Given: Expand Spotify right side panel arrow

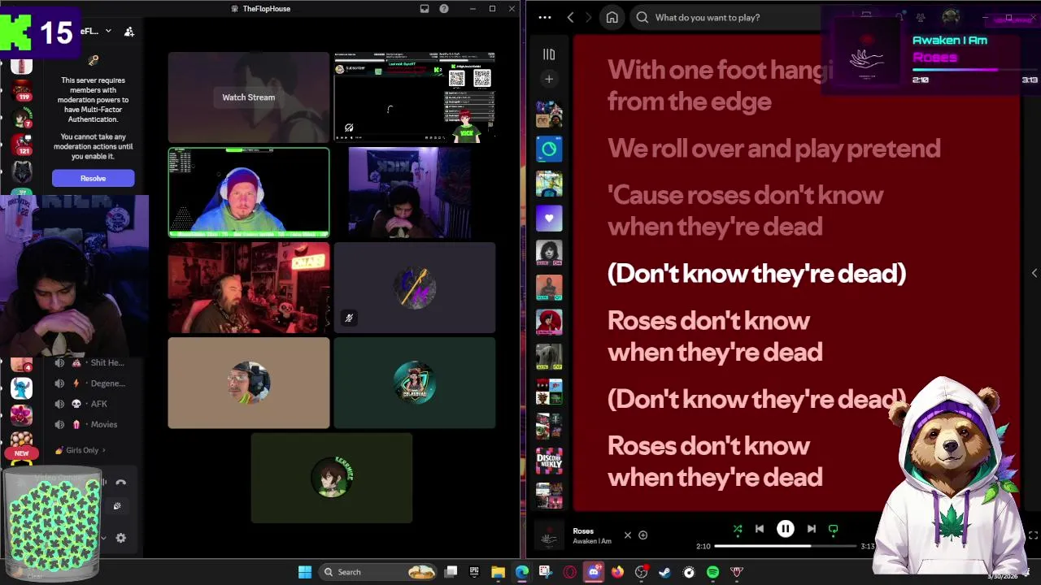Looking at the screenshot, I should pyautogui.click(x=1034, y=273).
